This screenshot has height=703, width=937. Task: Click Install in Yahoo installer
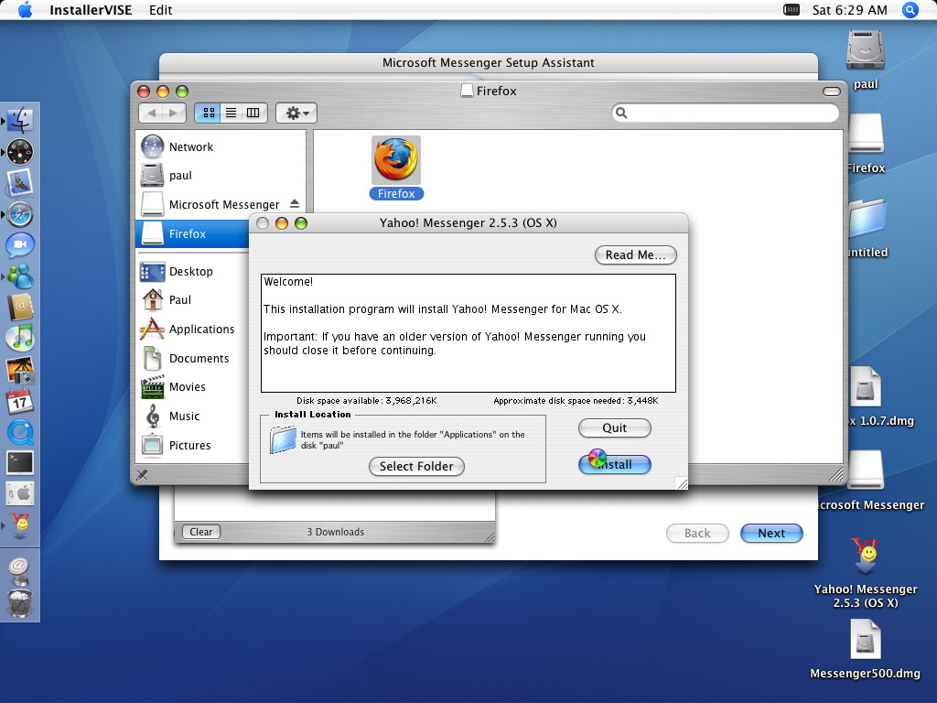pos(614,464)
